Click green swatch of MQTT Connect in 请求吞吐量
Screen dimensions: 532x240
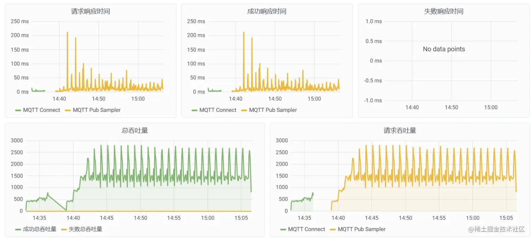283,229
